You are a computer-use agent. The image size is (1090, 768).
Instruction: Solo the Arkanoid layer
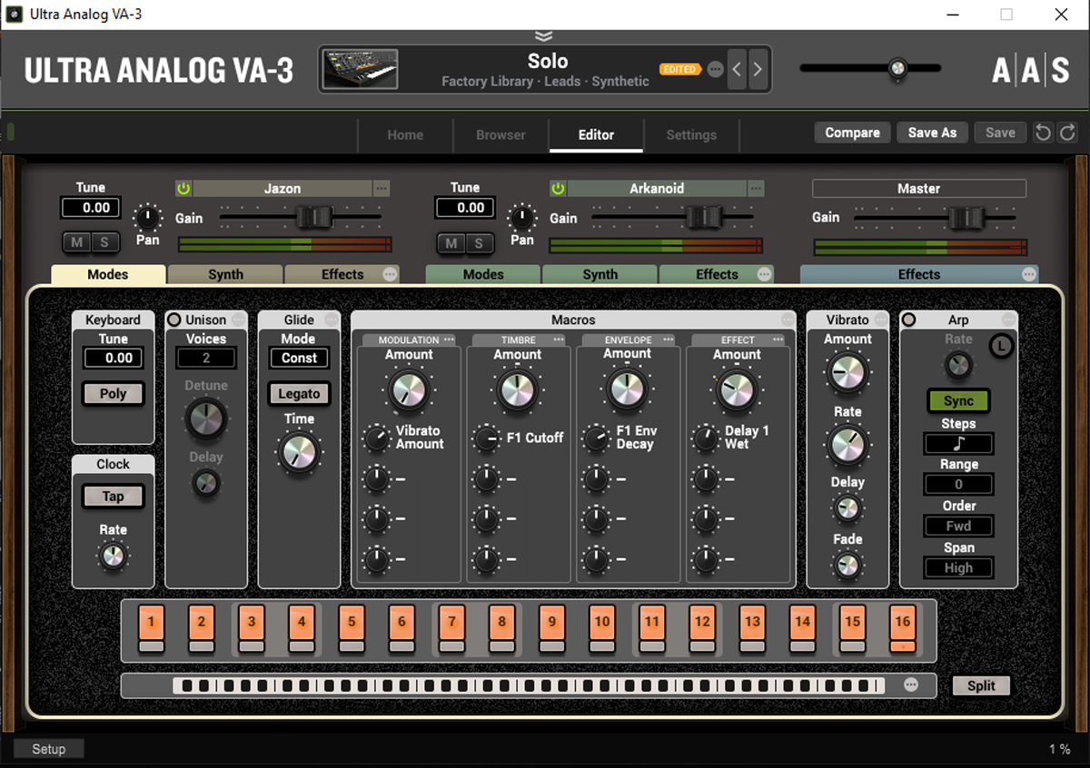click(479, 242)
